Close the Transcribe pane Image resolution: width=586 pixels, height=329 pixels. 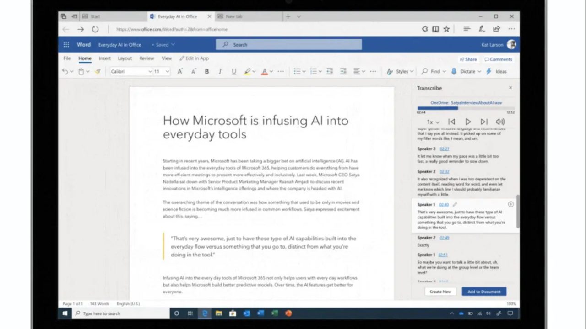[x=510, y=88]
